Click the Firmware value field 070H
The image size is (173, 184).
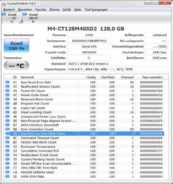click(89, 35)
